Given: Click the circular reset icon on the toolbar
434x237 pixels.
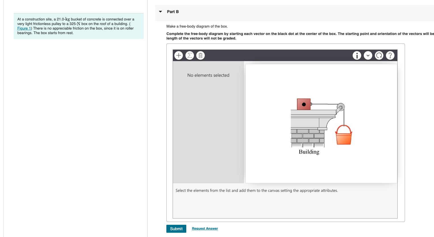Looking at the screenshot, I should click(x=379, y=55).
